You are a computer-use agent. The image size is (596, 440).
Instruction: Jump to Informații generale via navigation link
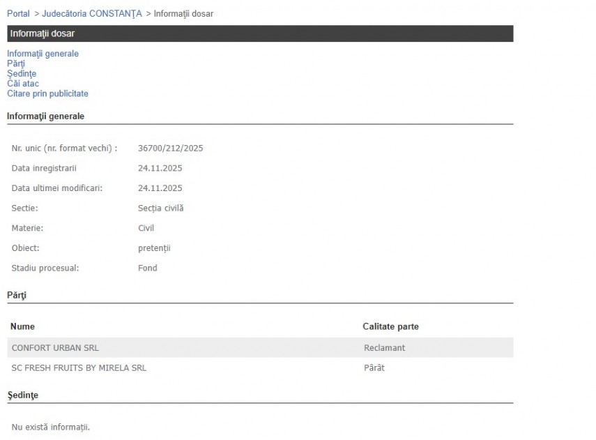pos(43,54)
